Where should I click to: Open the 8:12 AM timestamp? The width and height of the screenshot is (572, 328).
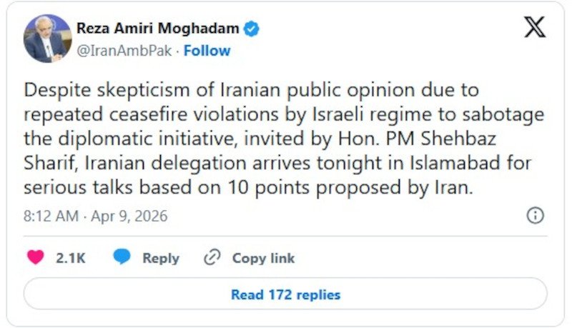point(50,216)
